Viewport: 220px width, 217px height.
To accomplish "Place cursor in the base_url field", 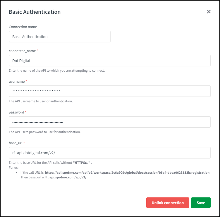I will click(x=110, y=153).
